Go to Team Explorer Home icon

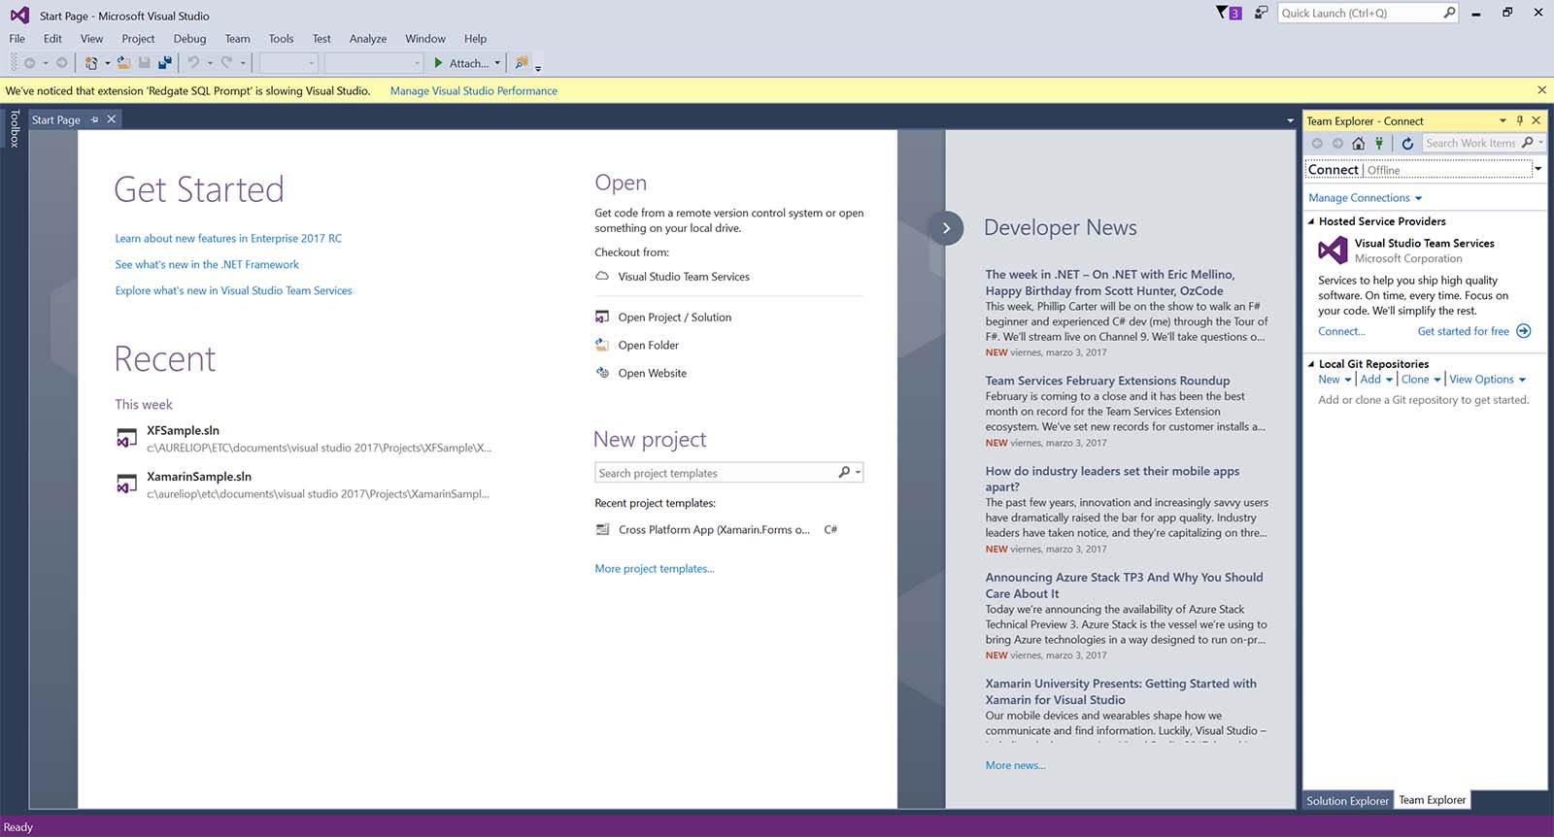pyautogui.click(x=1358, y=144)
